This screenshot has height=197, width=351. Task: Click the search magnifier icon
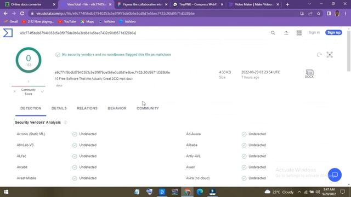tap(273, 33)
